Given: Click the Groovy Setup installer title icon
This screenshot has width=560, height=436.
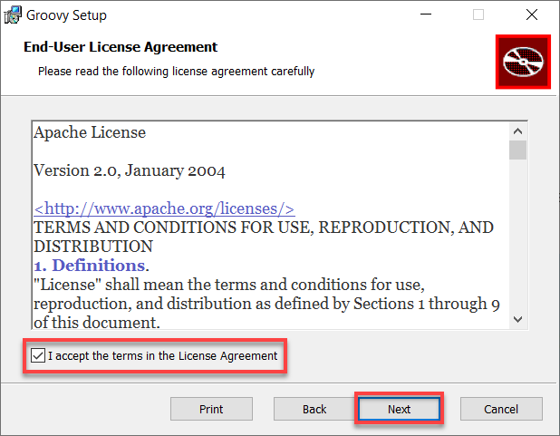Looking at the screenshot, I should (13, 15).
